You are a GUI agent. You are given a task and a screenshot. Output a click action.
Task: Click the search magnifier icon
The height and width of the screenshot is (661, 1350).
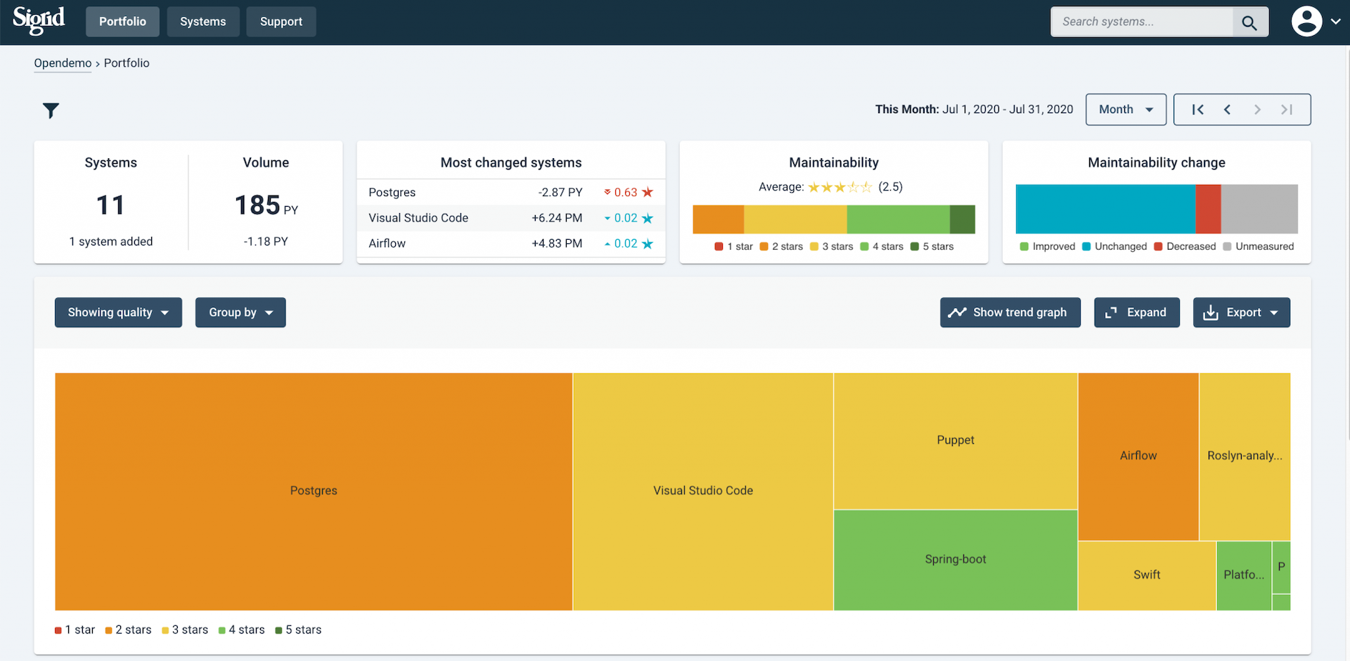(x=1249, y=22)
